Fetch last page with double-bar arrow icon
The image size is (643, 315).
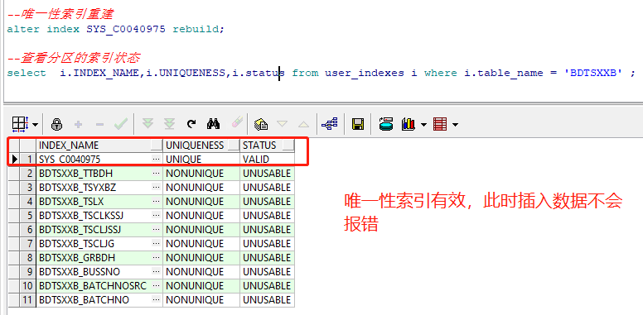point(169,124)
